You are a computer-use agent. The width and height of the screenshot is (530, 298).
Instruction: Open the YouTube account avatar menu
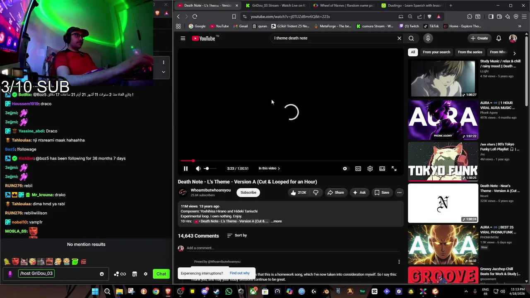[x=513, y=38]
